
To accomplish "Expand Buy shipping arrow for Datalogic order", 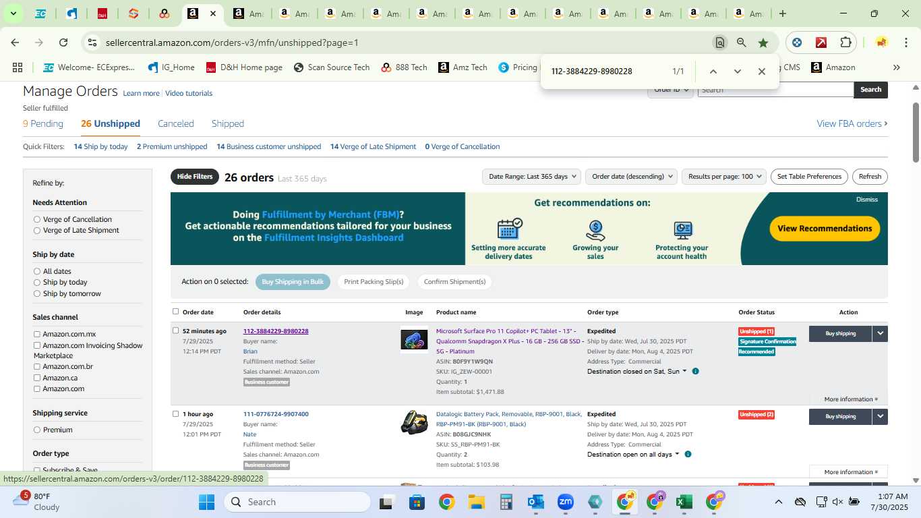I will pos(880,416).
